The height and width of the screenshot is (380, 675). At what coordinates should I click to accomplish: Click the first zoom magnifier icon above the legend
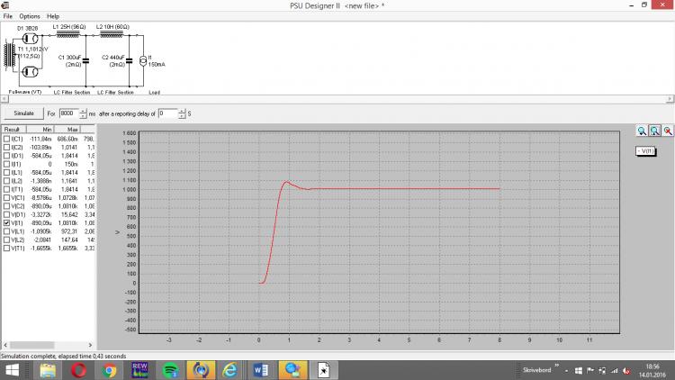[642, 131]
